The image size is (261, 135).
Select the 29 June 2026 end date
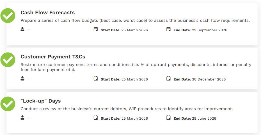point(204,119)
